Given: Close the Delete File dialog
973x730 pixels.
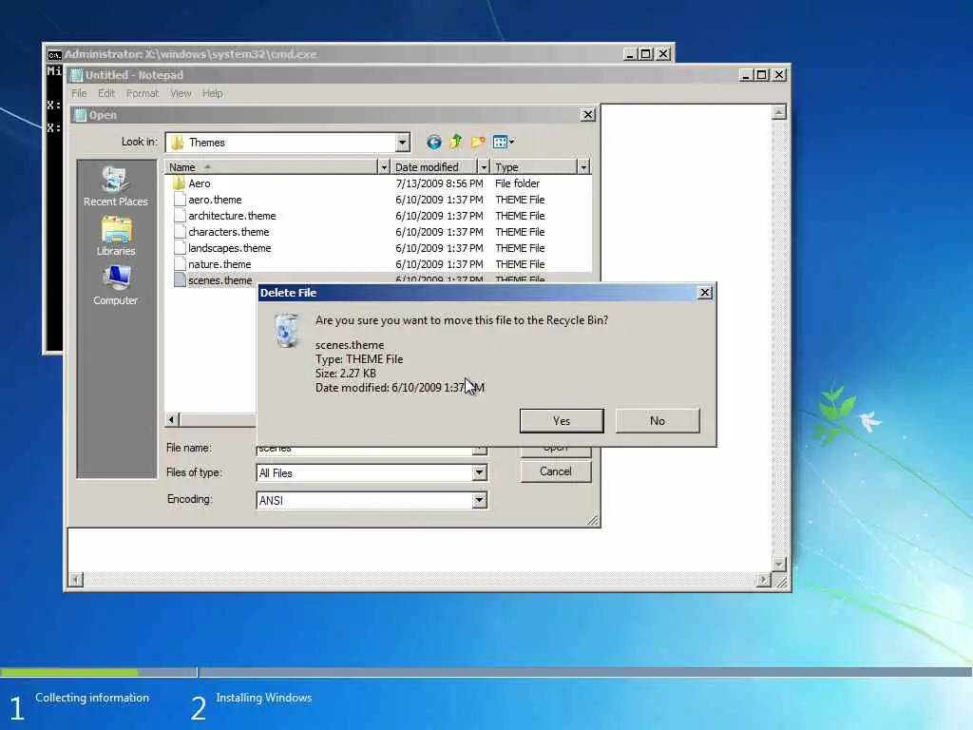Looking at the screenshot, I should [x=705, y=293].
